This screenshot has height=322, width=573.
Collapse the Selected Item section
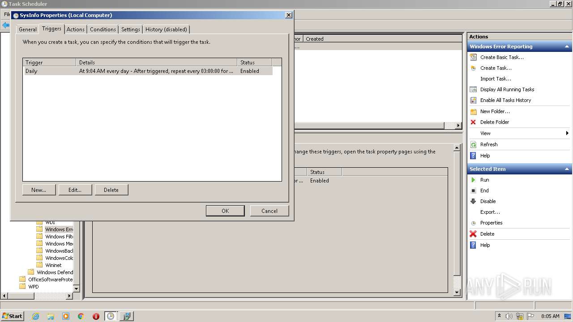pos(567,169)
